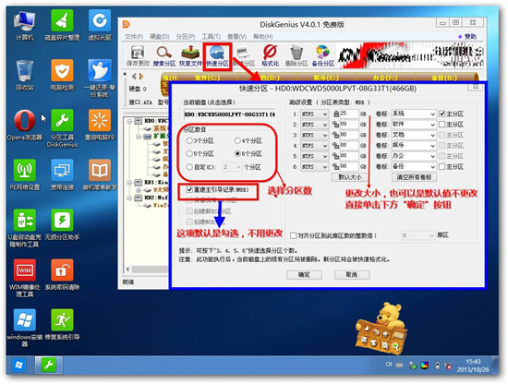Open the 查看(V) menu

point(236,37)
